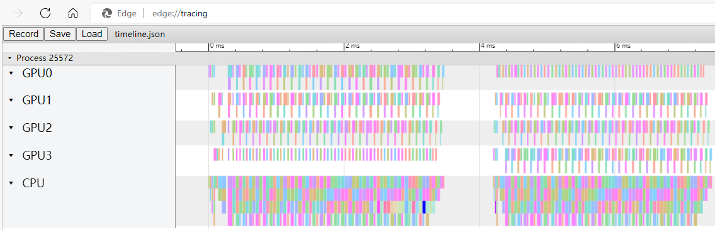Select the dark blue slice in CPU track
Image resolution: width=715 pixels, height=230 pixels.
click(x=424, y=207)
